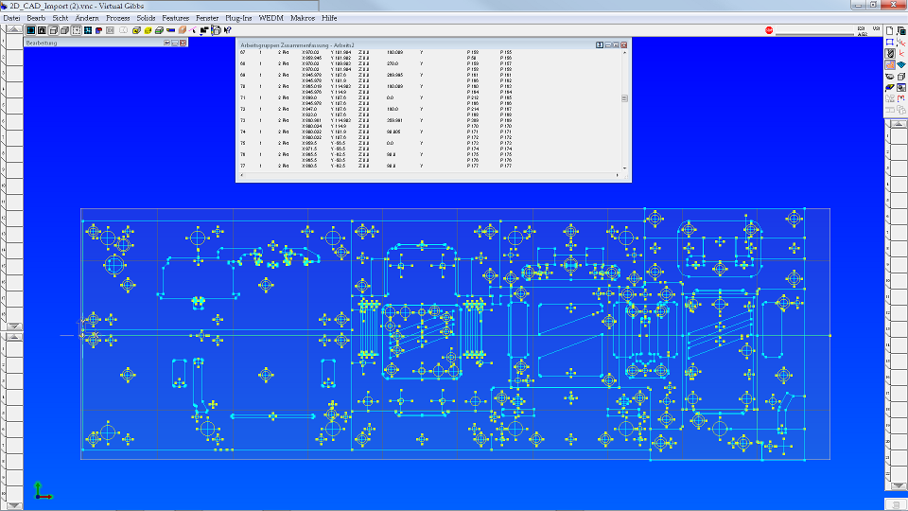
Task: Click the blank document icon in right palette
Action: pyautogui.click(x=889, y=30)
